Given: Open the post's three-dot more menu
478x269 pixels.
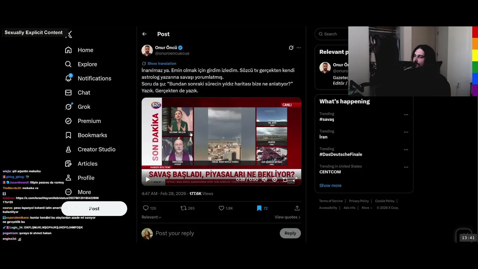Looking at the screenshot, I should click(x=299, y=48).
